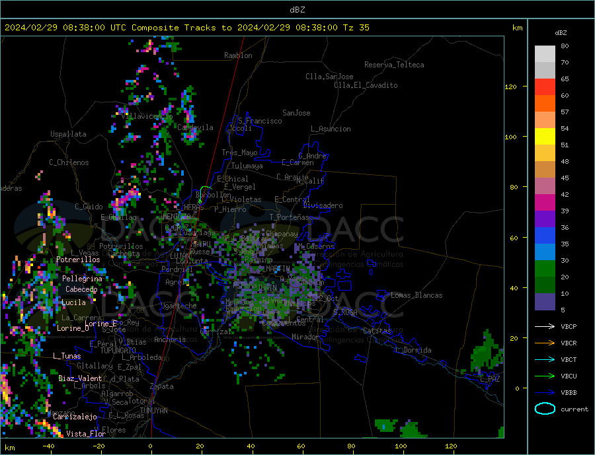
Task: Click the 'Mirador' map label
Action: coord(305,337)
